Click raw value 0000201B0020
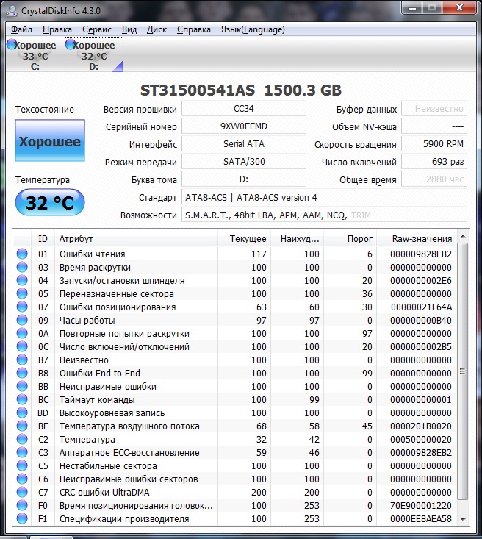 (420, 426)
